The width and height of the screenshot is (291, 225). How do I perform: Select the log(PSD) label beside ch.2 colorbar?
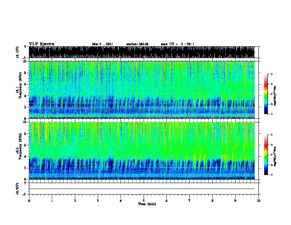point(275,156)
